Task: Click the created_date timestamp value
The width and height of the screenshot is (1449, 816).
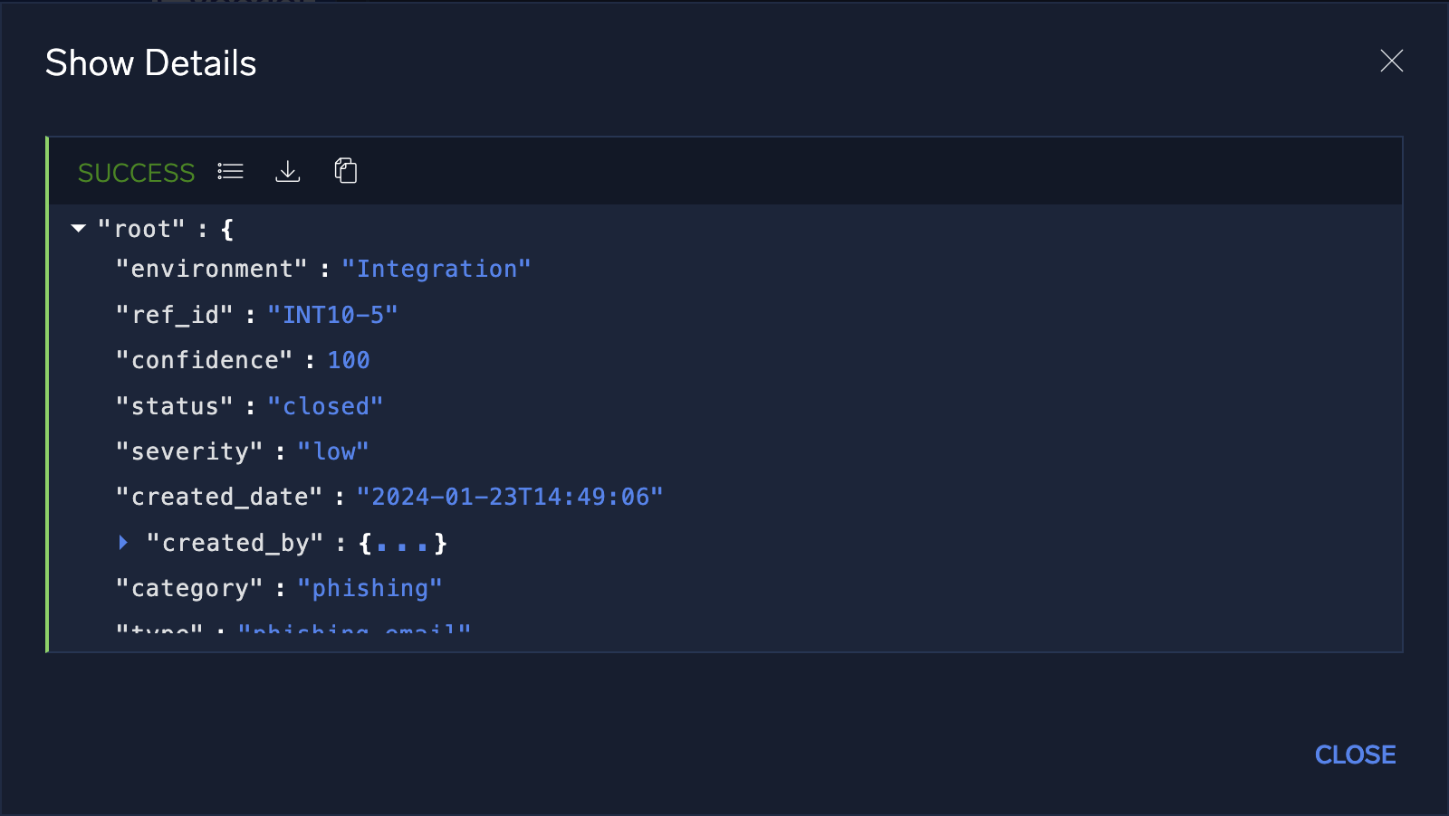Action: (x=510, y=496)
